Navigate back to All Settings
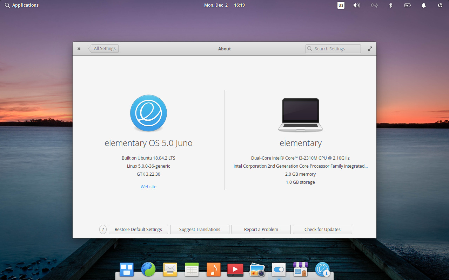This screenshot has width=449, height=280. (104, 48)
